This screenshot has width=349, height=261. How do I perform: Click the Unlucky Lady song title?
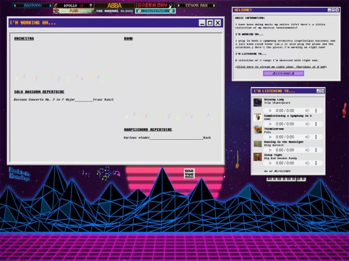tap(274, 100)
